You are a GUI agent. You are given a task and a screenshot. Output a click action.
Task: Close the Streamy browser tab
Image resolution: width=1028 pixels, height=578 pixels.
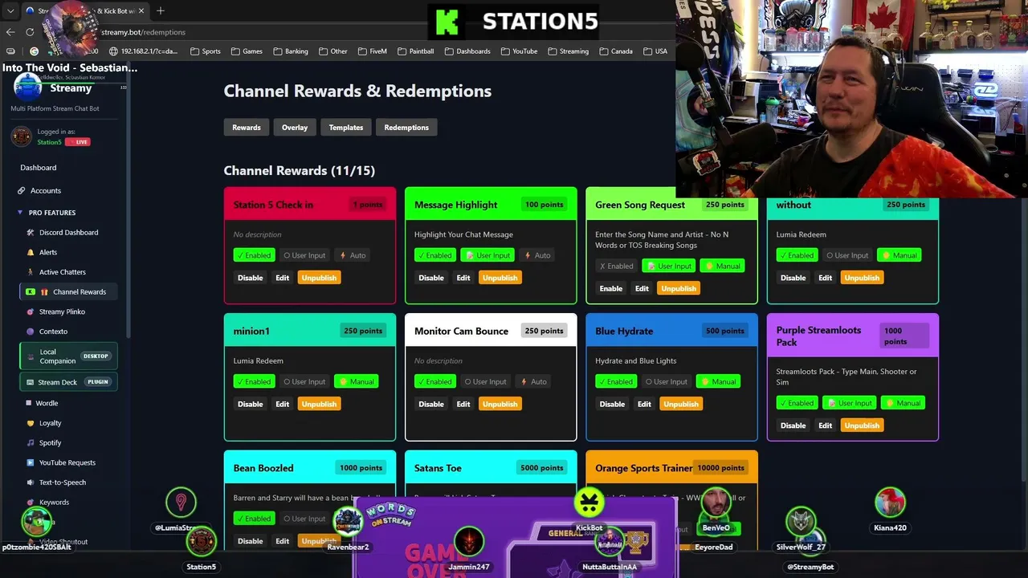tap(141, 11)
